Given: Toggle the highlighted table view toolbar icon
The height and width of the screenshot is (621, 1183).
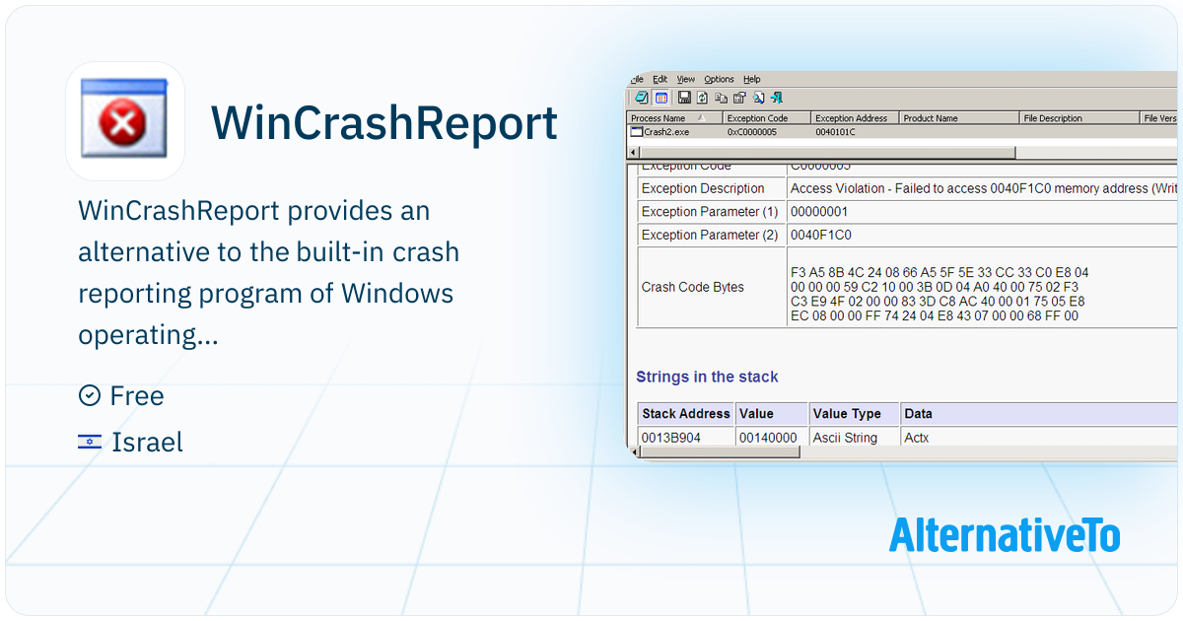Looking at the screenshot, I should coord(661,98).
